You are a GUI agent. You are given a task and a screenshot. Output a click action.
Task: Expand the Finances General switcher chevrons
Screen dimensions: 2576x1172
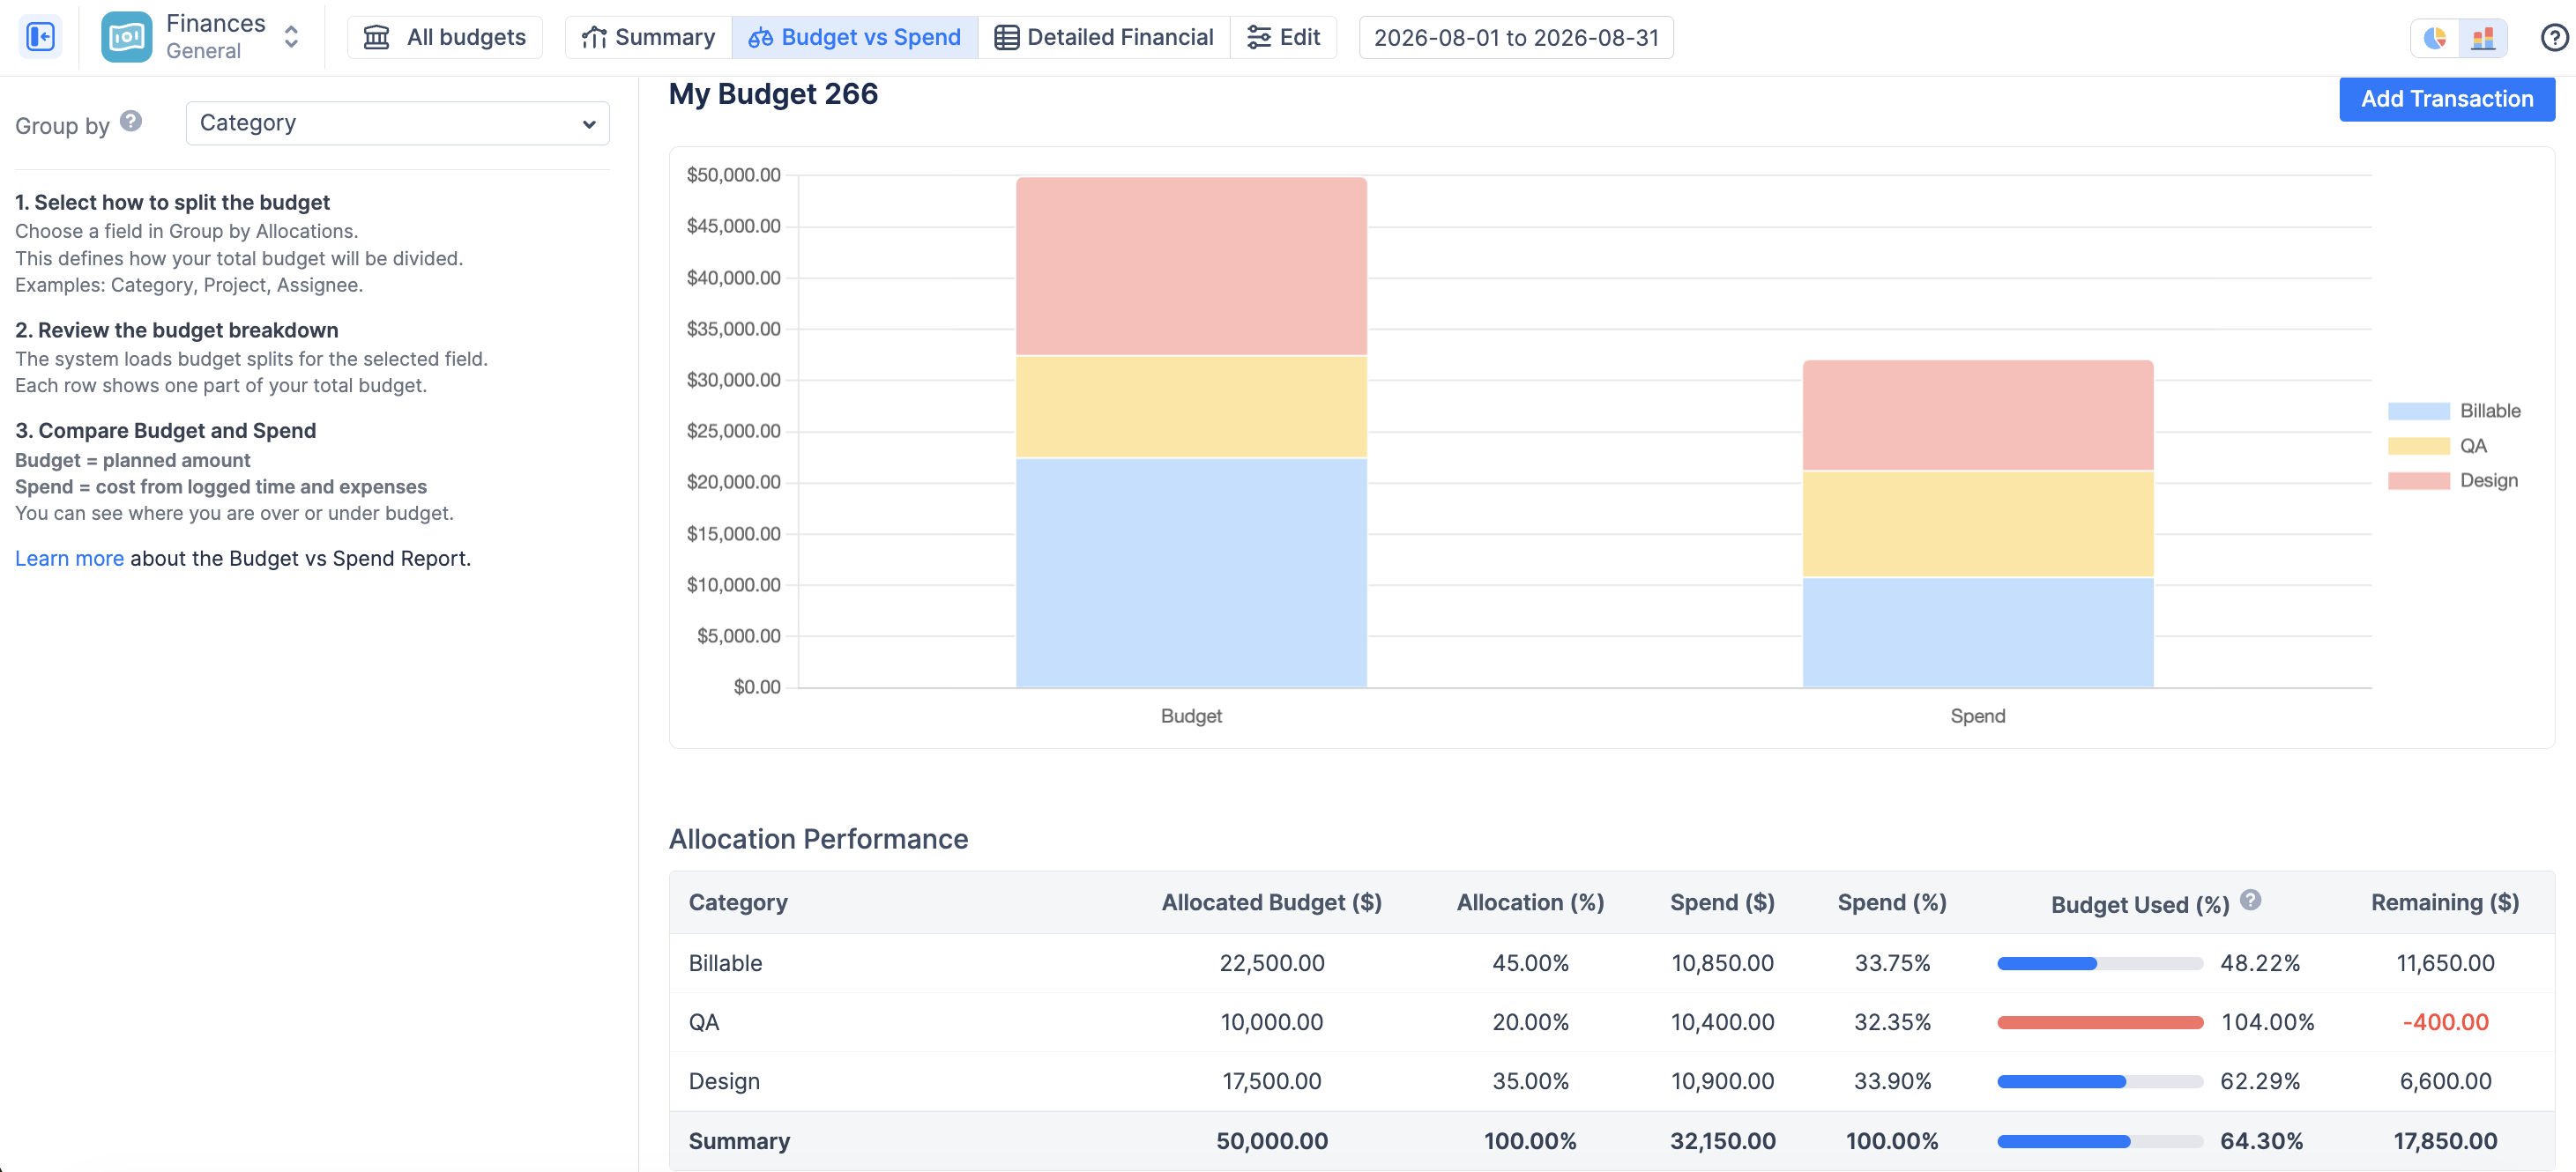tap(291, 37)
